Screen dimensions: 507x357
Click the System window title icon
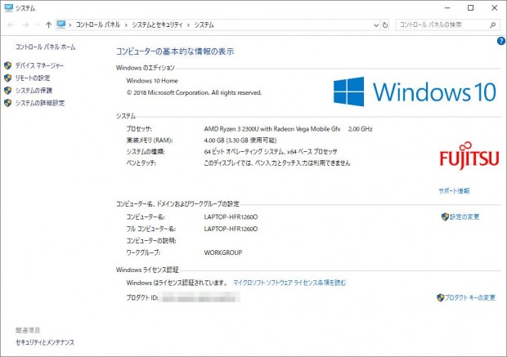(x=9, y=7)
